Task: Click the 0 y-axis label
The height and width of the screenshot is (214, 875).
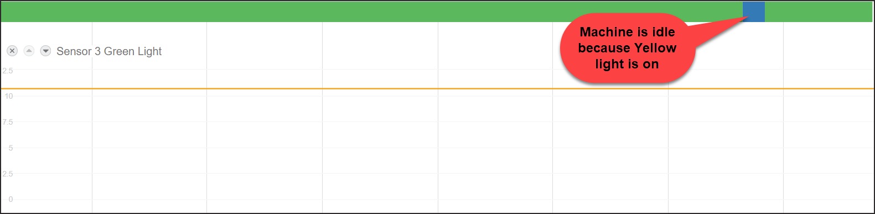Action: point(11,199)
